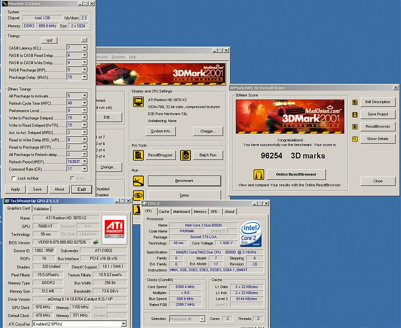Switch to the Memory tab in CPU-Z
Screen dimensions: 401x328
pyautogui.click(x=200, y=211)
